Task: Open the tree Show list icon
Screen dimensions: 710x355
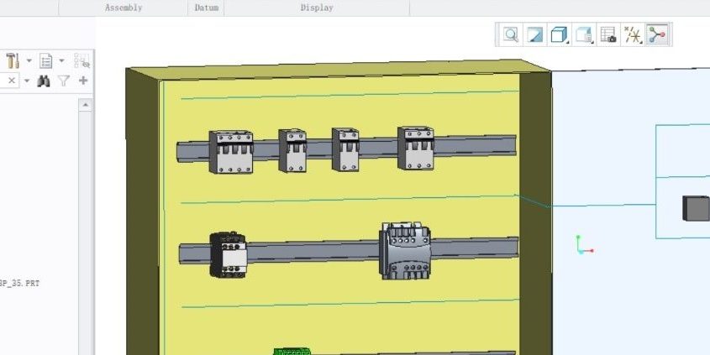Action: click(45, 60)
